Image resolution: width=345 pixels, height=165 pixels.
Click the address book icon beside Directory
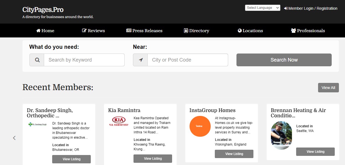pos(186,31)
